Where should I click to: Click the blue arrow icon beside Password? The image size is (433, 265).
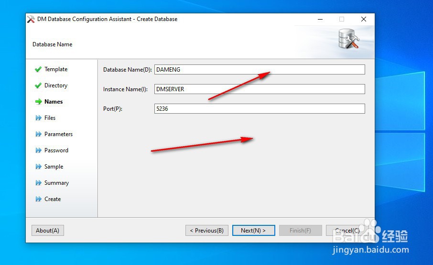coord(38,150)
